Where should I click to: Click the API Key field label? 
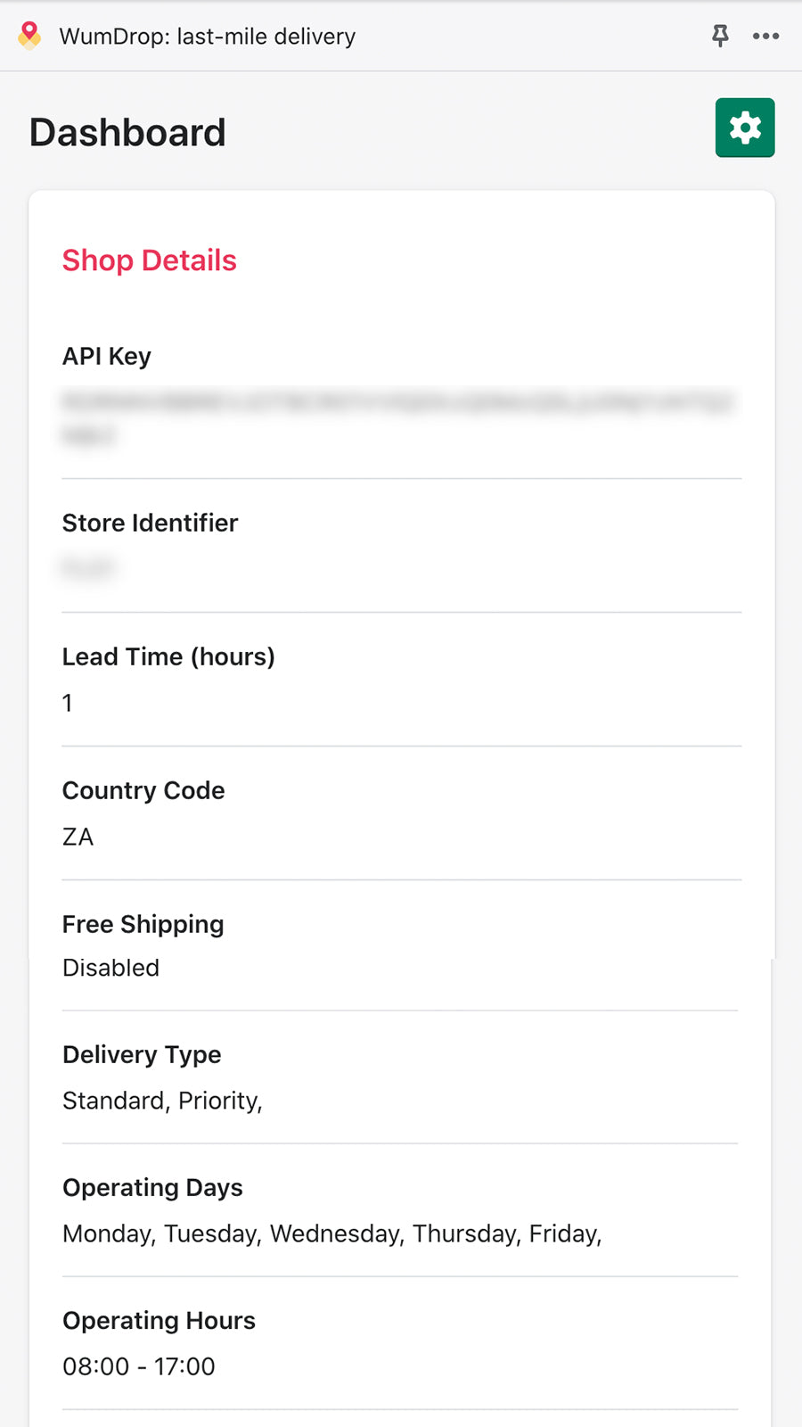coord(106,356)
